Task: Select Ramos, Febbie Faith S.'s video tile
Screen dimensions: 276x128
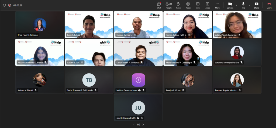Action: [188, 25]
